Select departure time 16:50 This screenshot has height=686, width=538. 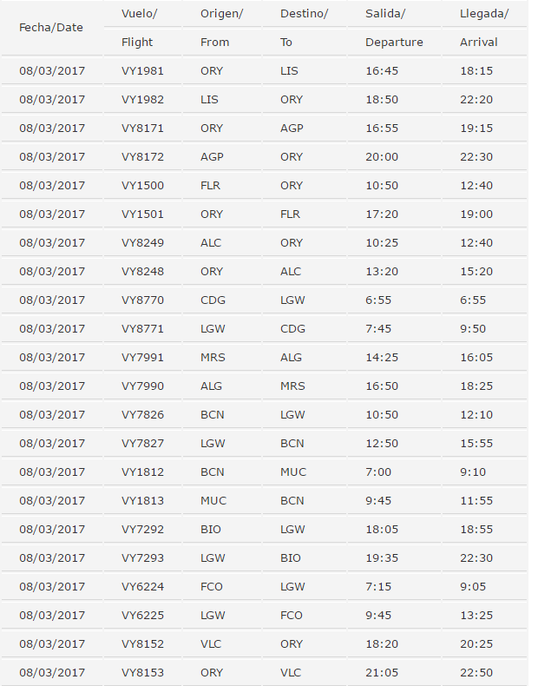382,386
